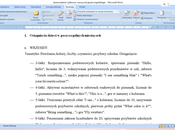Open the Odrzuć dropdown arrow

point(136,20)
